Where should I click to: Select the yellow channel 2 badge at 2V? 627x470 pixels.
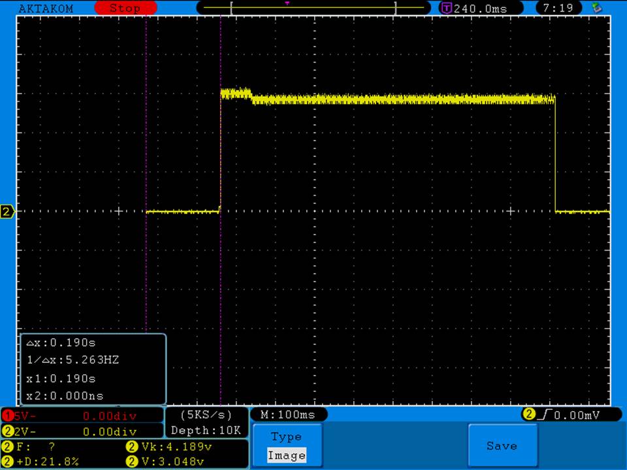pos(8,431)
